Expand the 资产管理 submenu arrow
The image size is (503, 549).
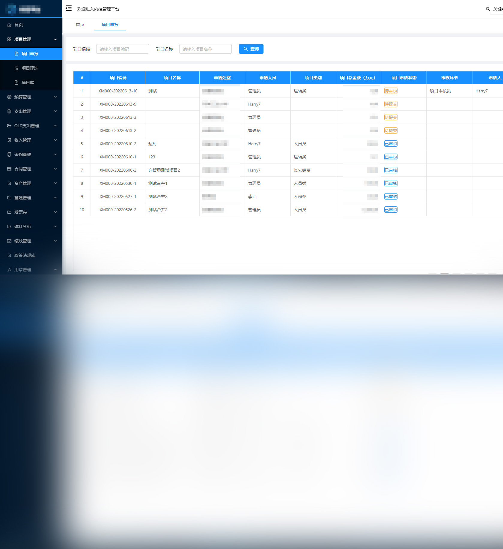click(55, 183)
